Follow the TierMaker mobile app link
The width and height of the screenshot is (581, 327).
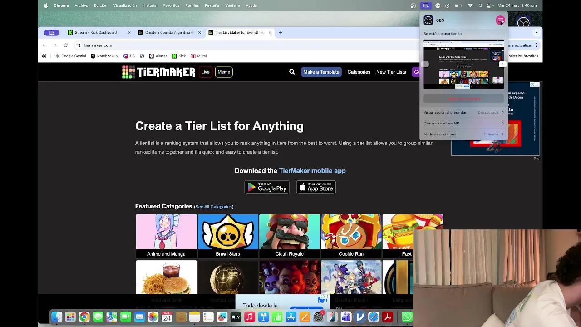[x=312, y=171]
